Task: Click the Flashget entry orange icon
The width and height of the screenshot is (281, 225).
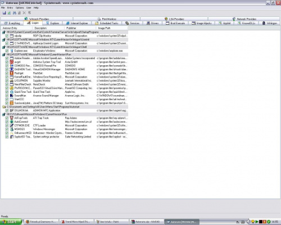Action: pyautogui.click(x=12, y=73)
